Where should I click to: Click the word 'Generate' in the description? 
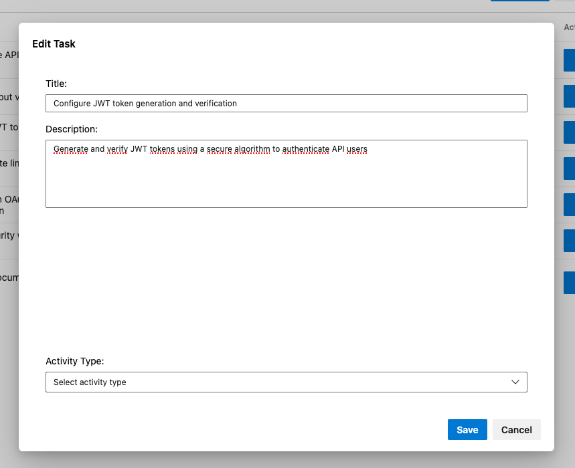point(70,149)
